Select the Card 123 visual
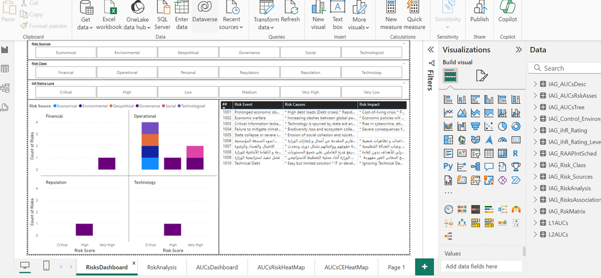The height and width of the screenshot is (278, 601). (516, 140)
